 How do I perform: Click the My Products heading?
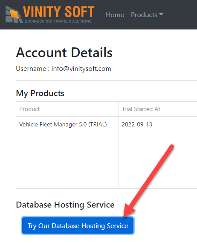click(x=40, y=93)
